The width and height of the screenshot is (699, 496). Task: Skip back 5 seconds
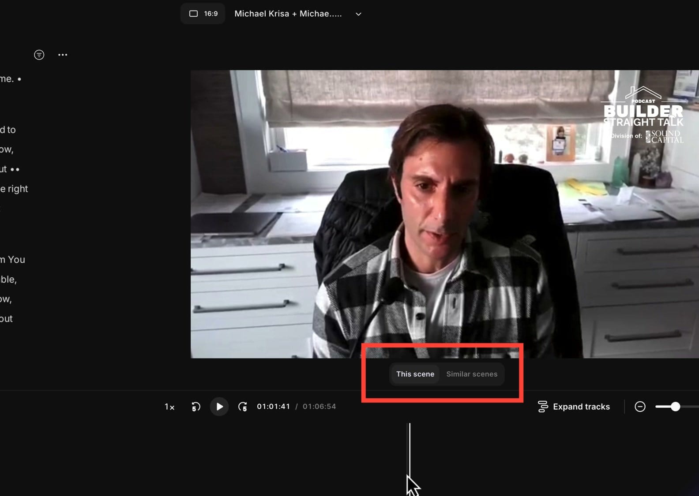point(196,406)
